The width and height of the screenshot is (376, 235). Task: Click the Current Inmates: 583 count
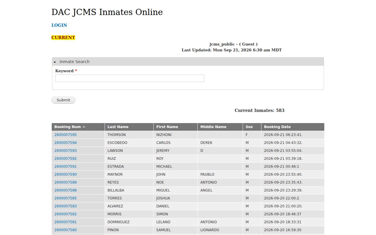coord(260,110)
